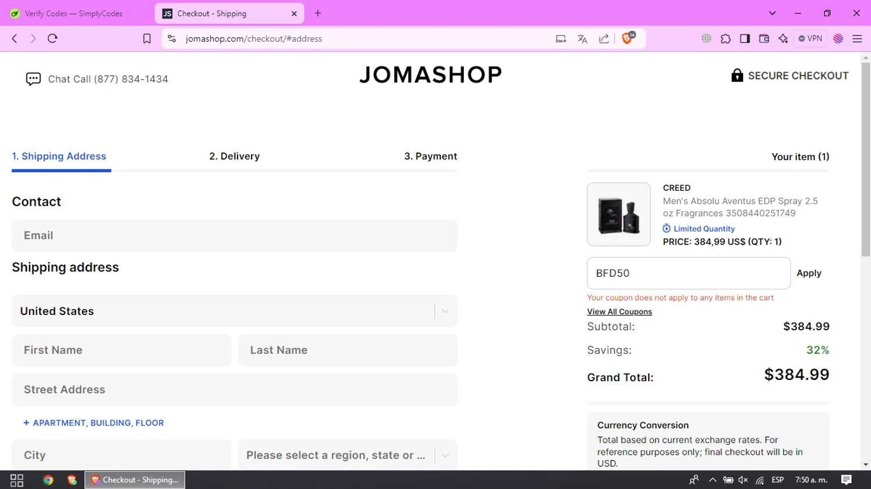
Task: Open the browser hamburger menu
Action: point(857,39)
